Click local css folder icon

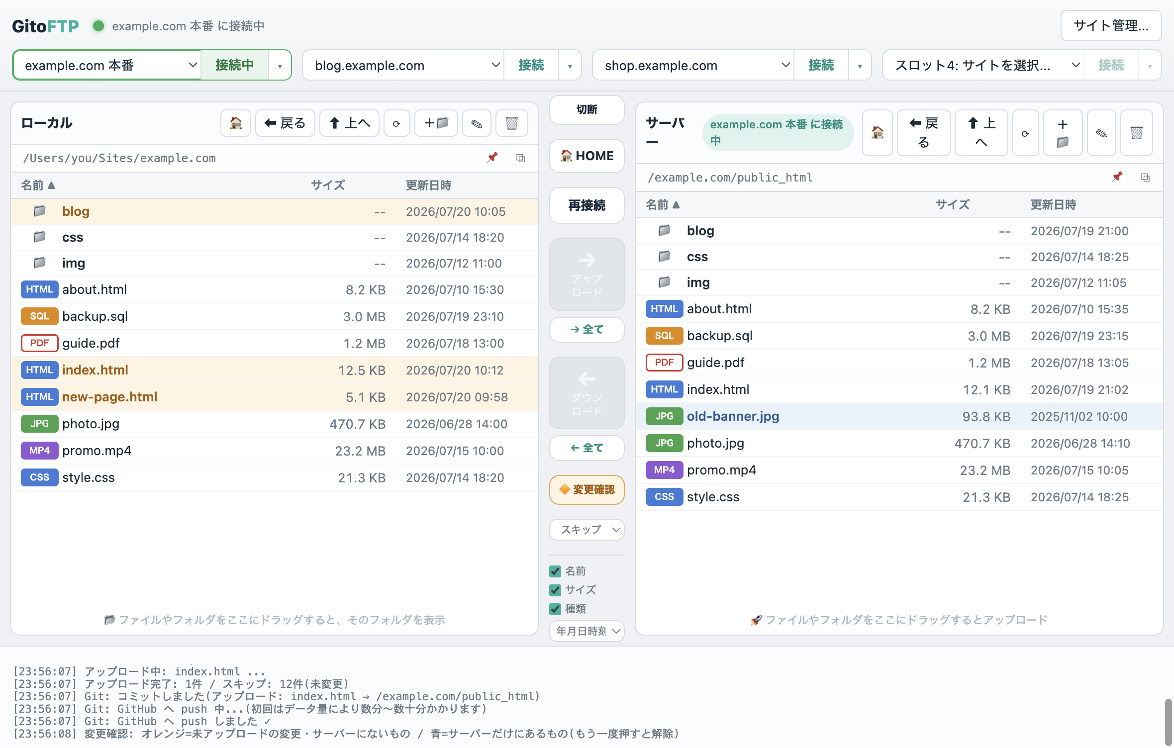pyautogui.click(x=40, y=237)
